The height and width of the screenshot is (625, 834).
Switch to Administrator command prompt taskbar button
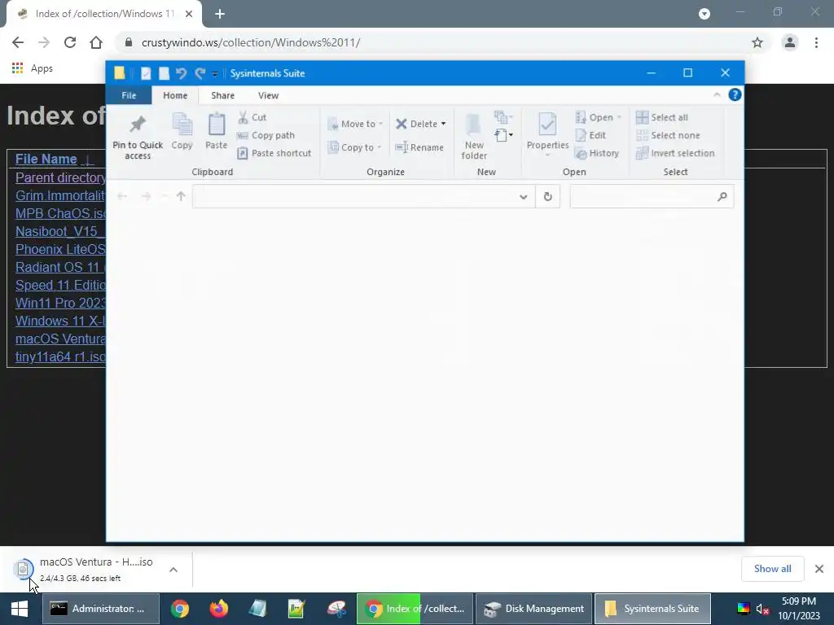100,609
